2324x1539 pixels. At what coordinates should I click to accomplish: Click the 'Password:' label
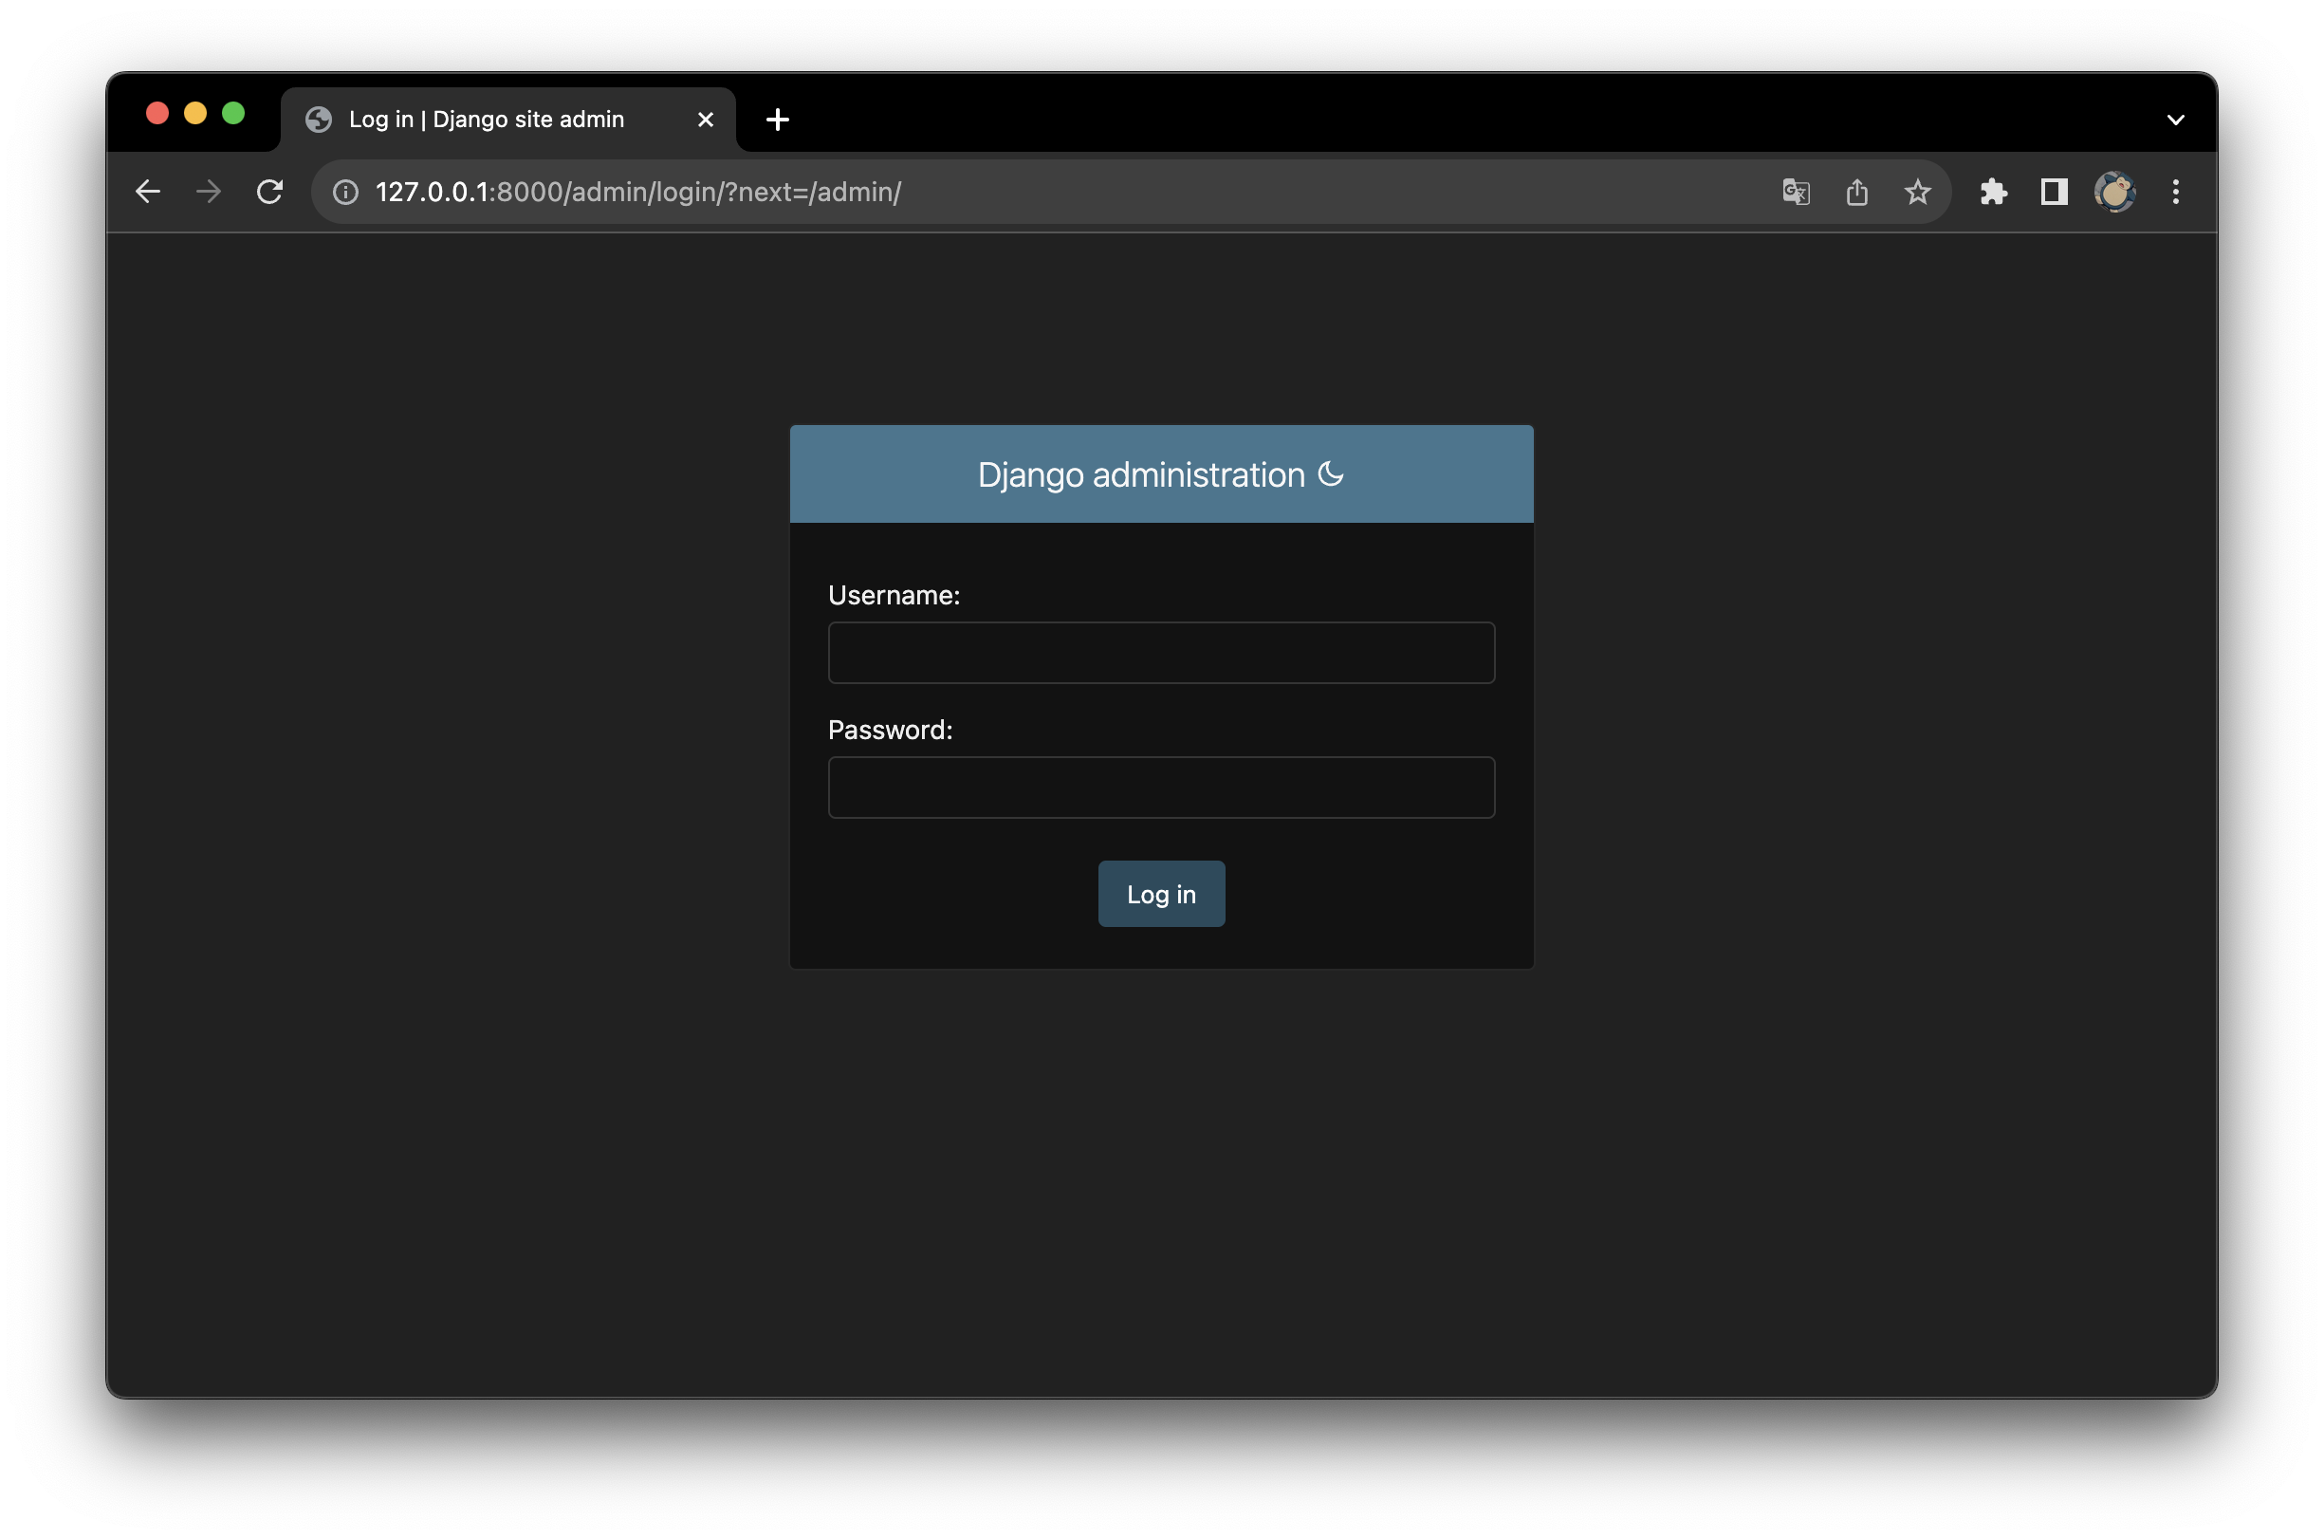(x=890, y=730)
